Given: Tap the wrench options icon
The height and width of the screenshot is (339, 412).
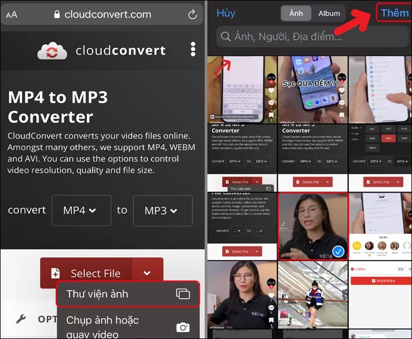Looking at the screenshot, I should [x=21, y=319].
